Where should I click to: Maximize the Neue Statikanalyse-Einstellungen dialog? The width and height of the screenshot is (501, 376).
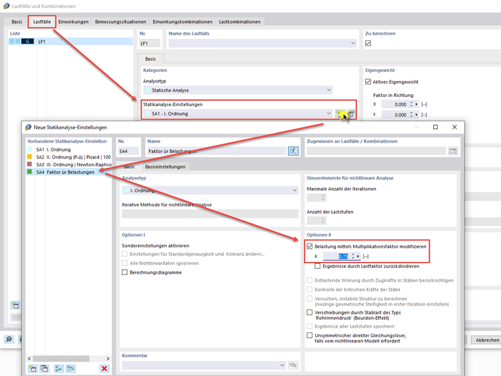tap(435, 127)
